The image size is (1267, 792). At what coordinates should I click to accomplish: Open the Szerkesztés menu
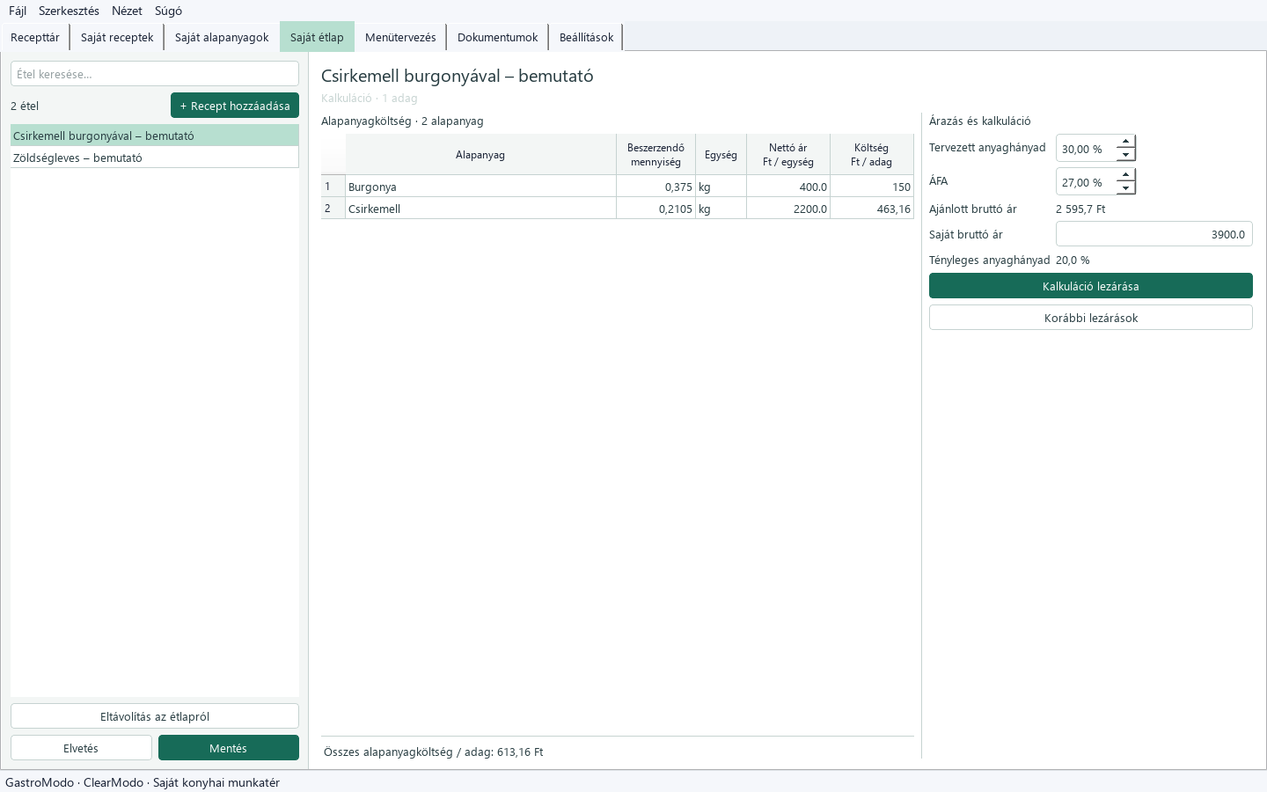[69, 11]
